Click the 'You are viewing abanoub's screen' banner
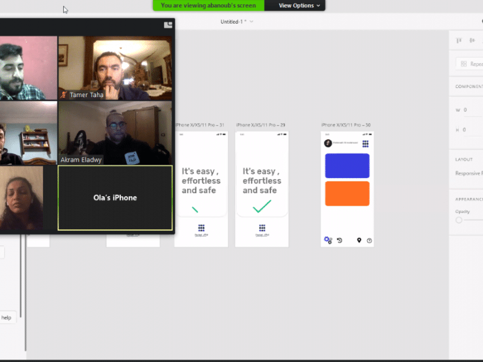Viewport: 483px width, 362px height. pos(208,5)
